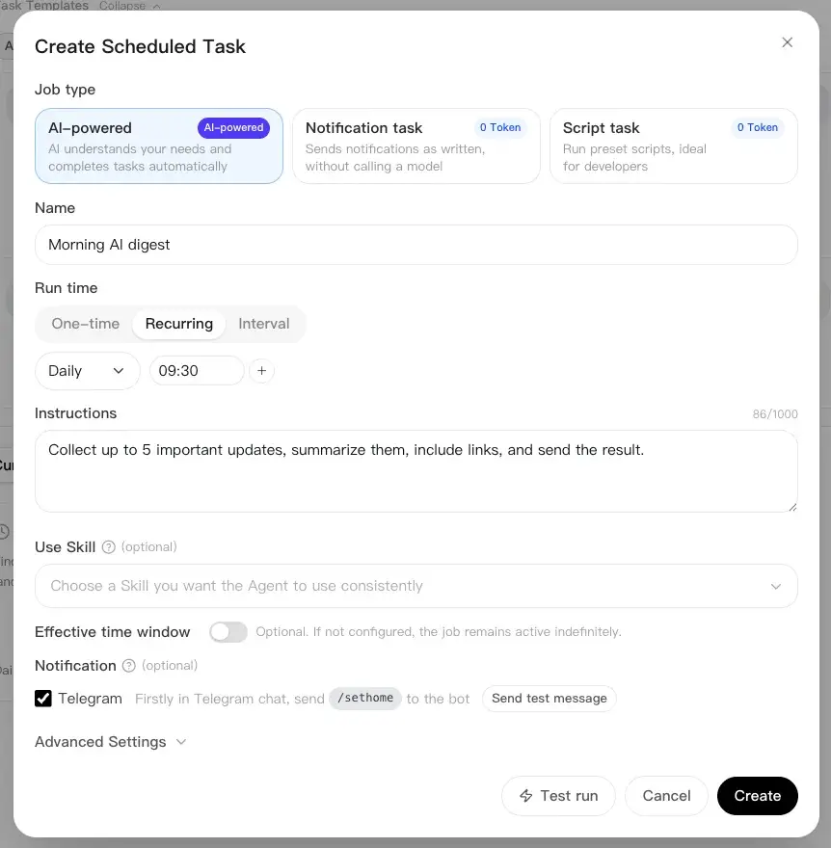Click the help icon next to Use Skill

[109, 546]
